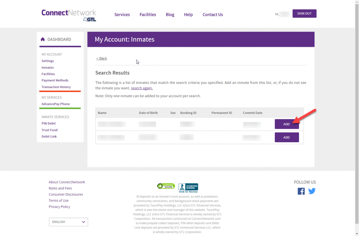Viewport: 359px width, 236px height.
Task: Click the Search Results heading
Action: (x=113, y=73)
